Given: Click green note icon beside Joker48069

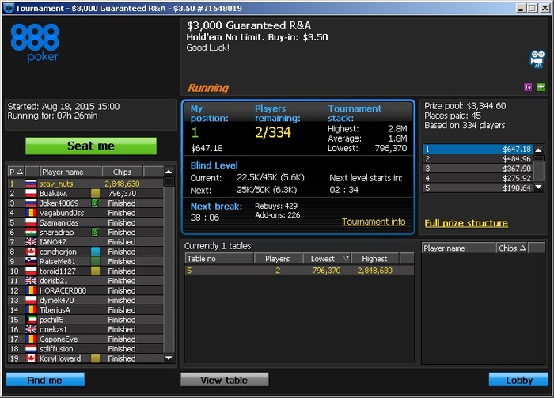Looking at the screenshot, I should pos(95,203).
